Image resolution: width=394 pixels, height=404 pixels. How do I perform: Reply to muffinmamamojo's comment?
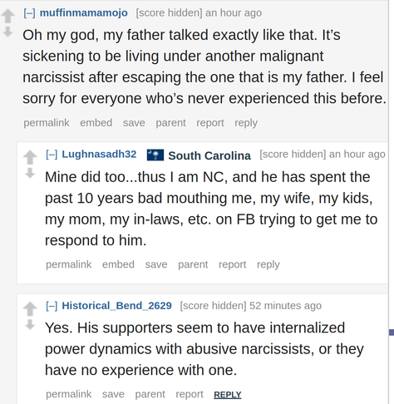(x=246, y=123)
